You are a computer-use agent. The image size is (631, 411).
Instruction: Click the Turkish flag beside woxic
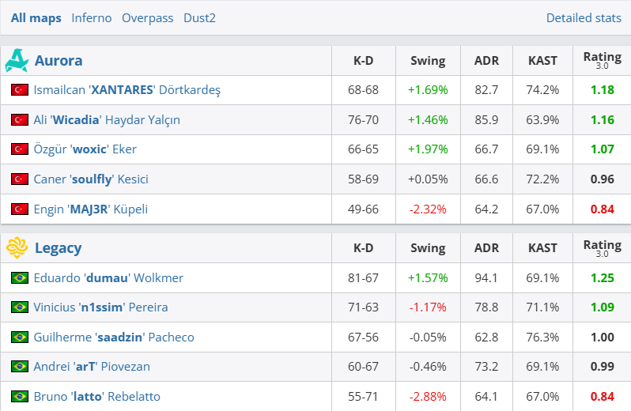tap(20, 149)
